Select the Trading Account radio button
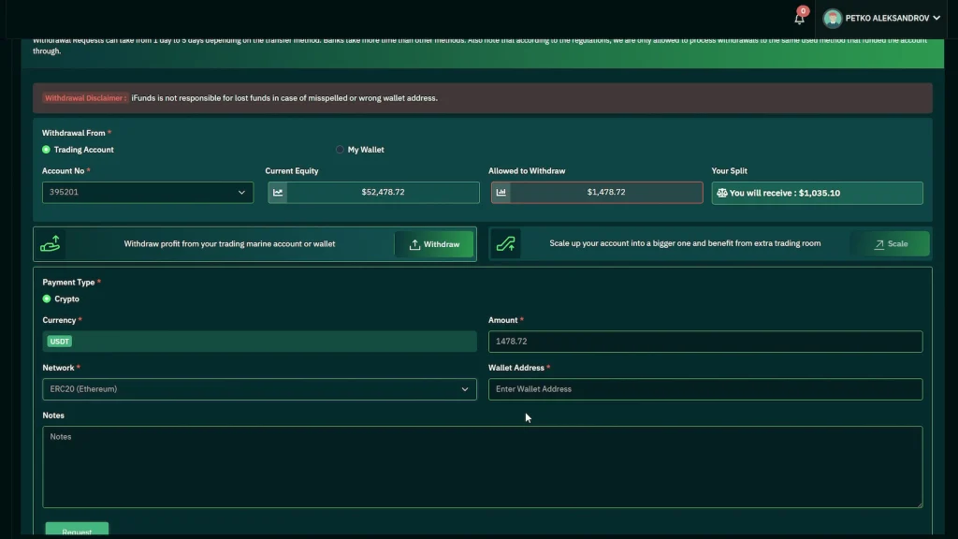 [47, 150]
